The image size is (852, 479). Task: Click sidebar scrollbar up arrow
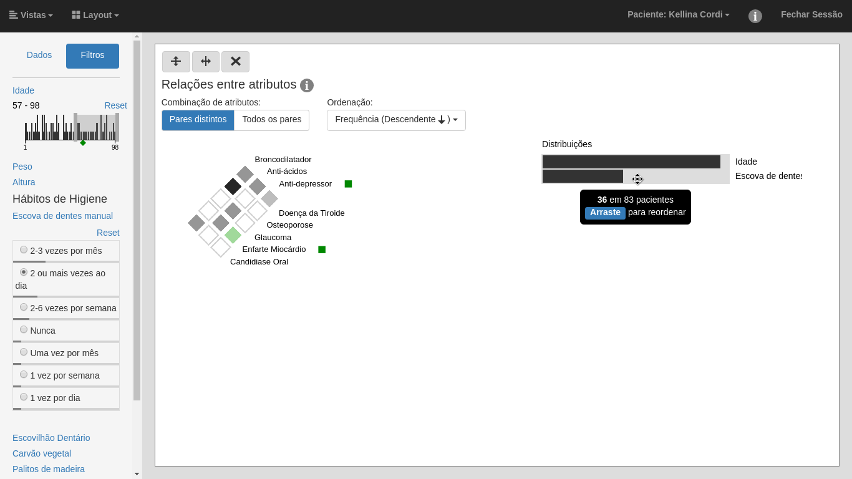pos(137,37)
